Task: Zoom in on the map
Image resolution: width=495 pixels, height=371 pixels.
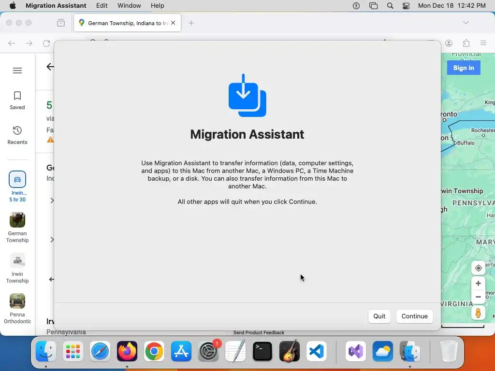Action: pyautogui.click(x=478, y=283)
